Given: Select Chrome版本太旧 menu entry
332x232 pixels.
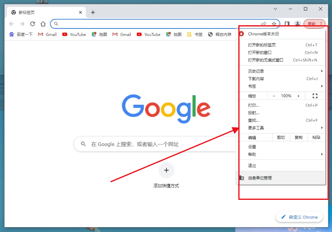Looking at the screenshot, I should tap(280, 34).
